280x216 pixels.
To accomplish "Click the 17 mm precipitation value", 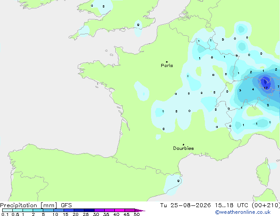I will [x=266, y=88].
